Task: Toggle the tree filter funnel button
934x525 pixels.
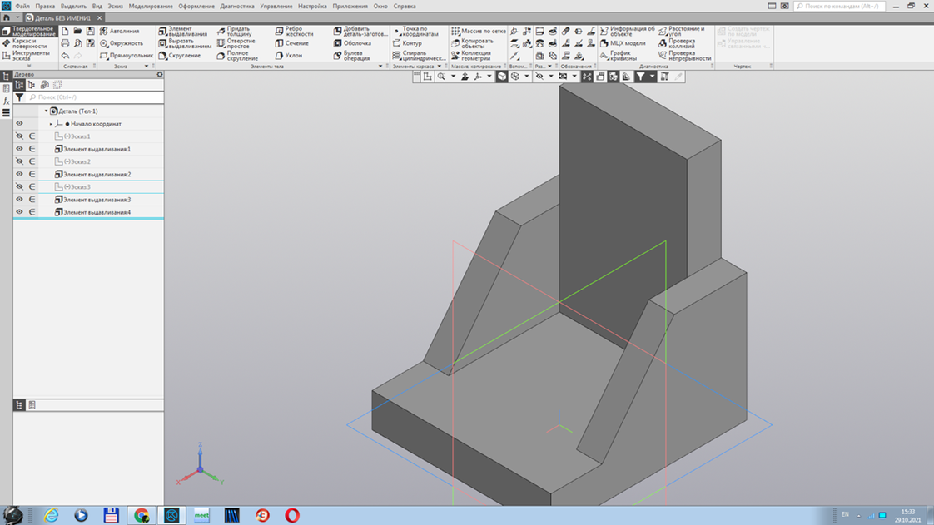Action: click(x=20, y=97)
